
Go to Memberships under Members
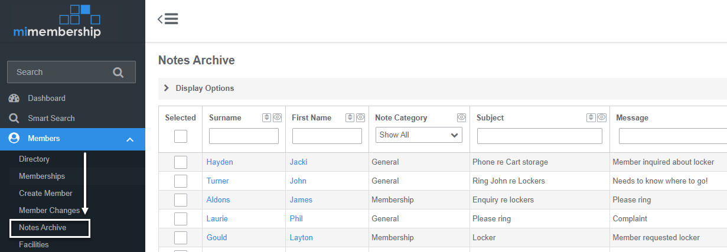point(42,176)
